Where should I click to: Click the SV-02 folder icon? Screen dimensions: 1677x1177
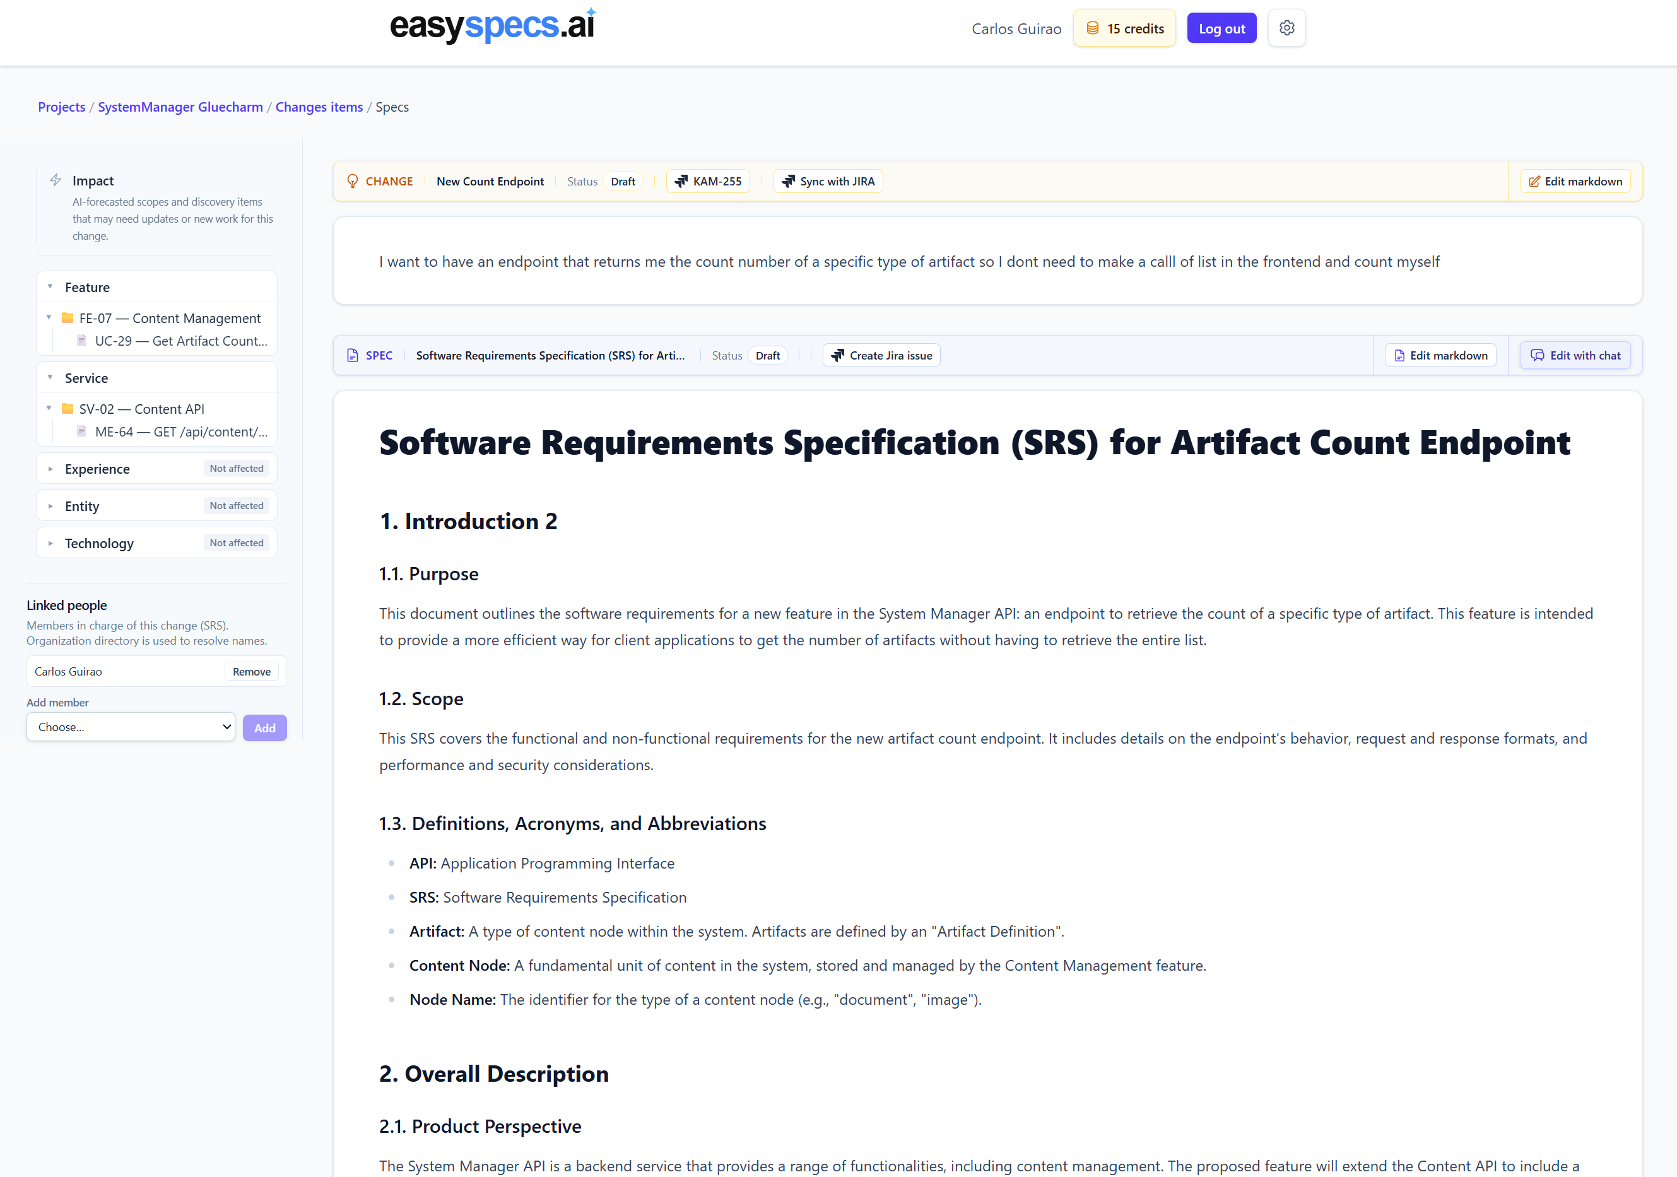point(68,408)
